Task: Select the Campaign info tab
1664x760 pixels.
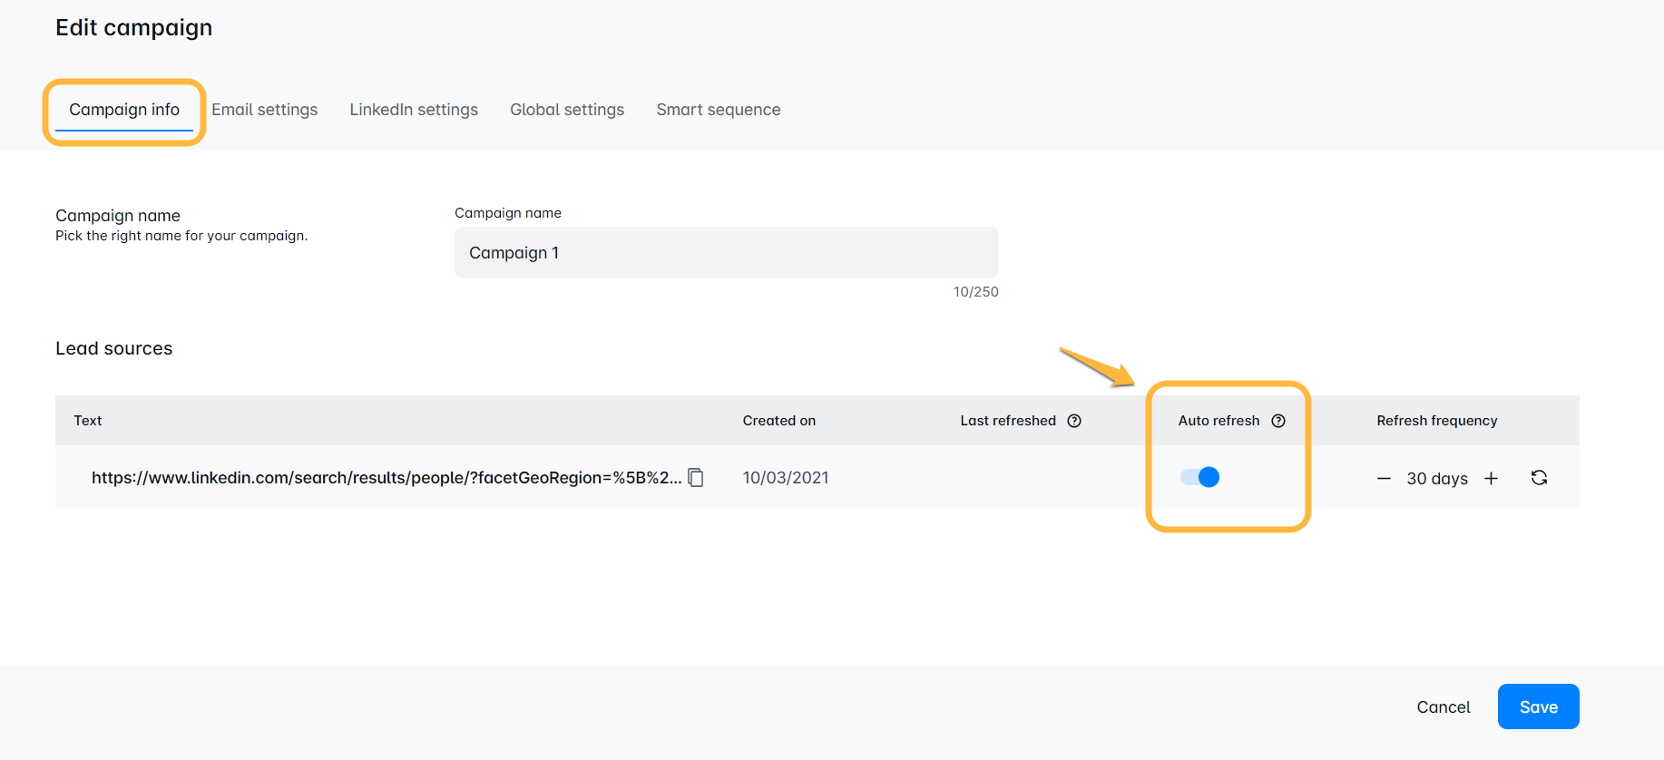Action: (x=124, y=110)
